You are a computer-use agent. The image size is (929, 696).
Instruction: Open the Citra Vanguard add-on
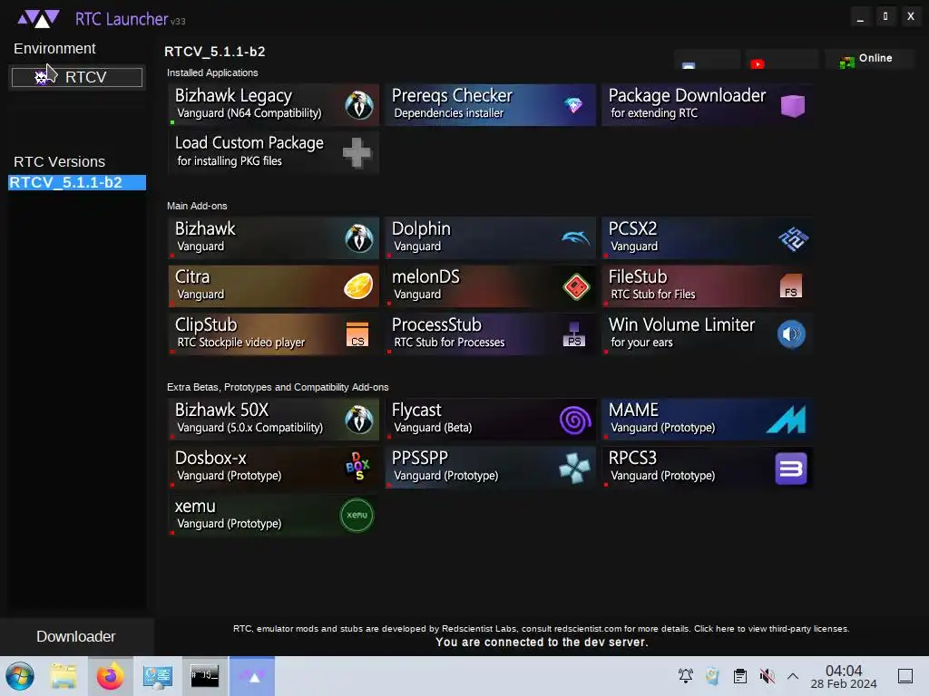click(x=273, y=285)
